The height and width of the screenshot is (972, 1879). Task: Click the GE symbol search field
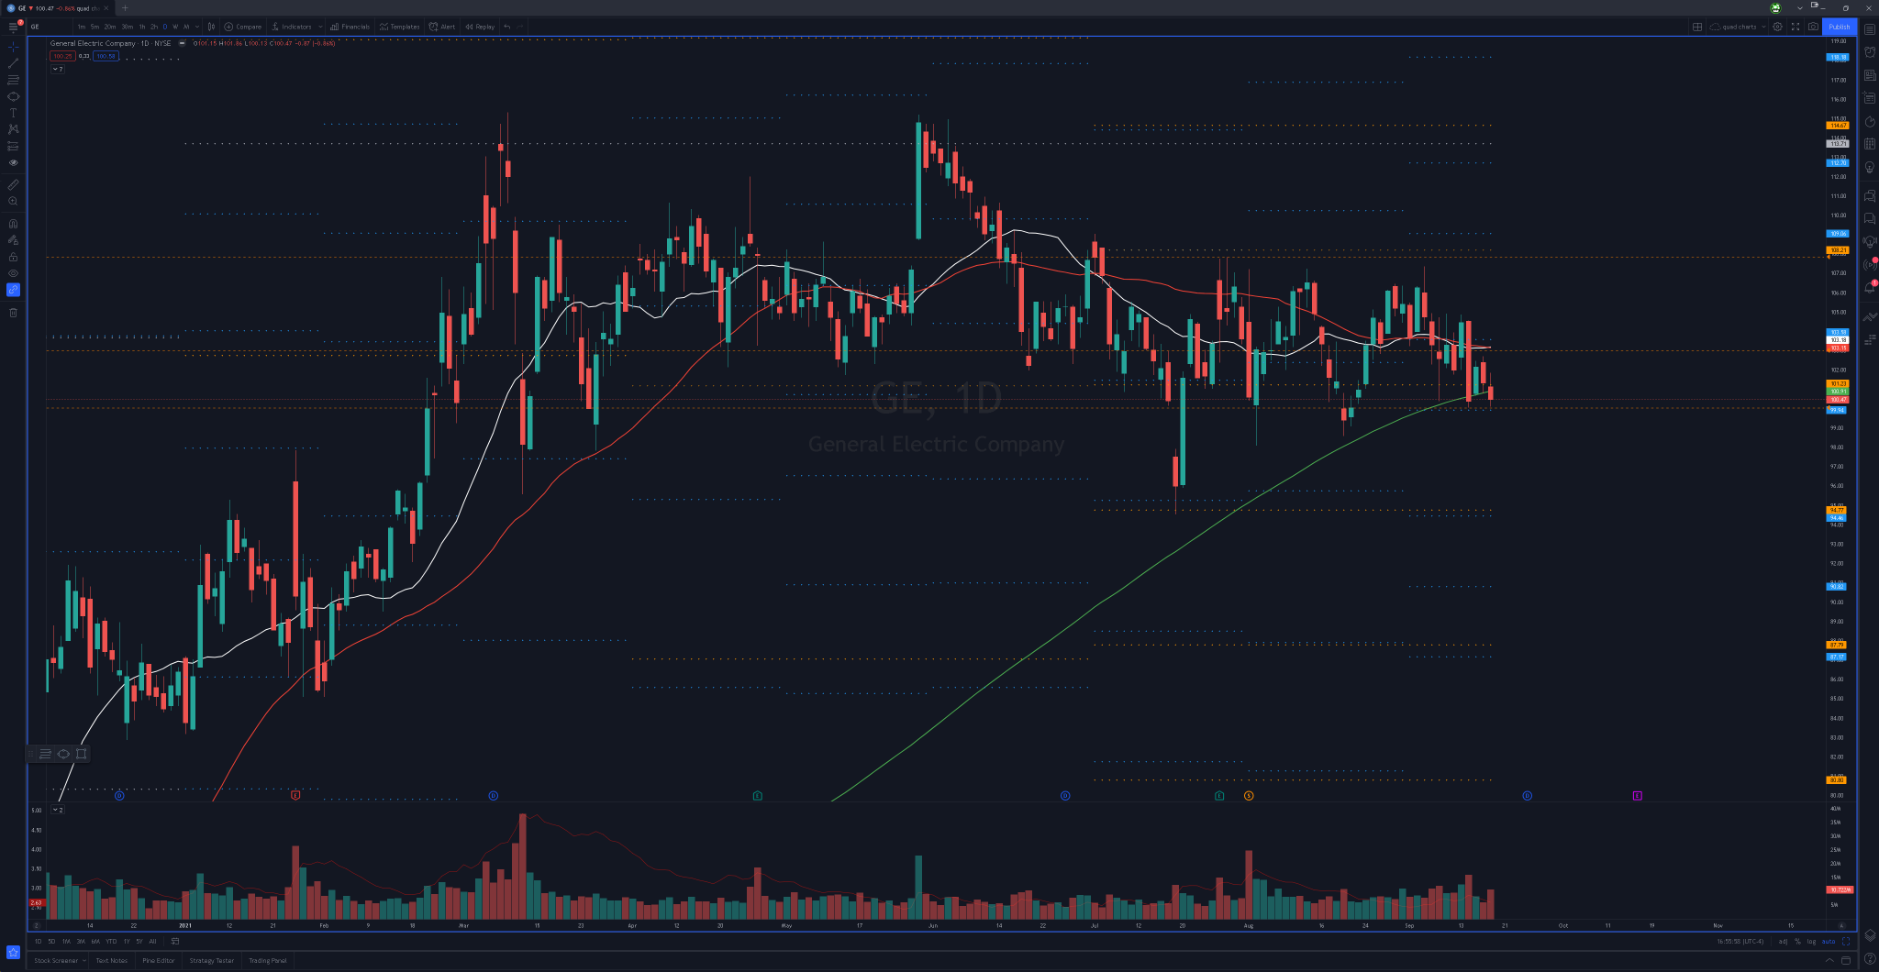(x=48, y=27)
